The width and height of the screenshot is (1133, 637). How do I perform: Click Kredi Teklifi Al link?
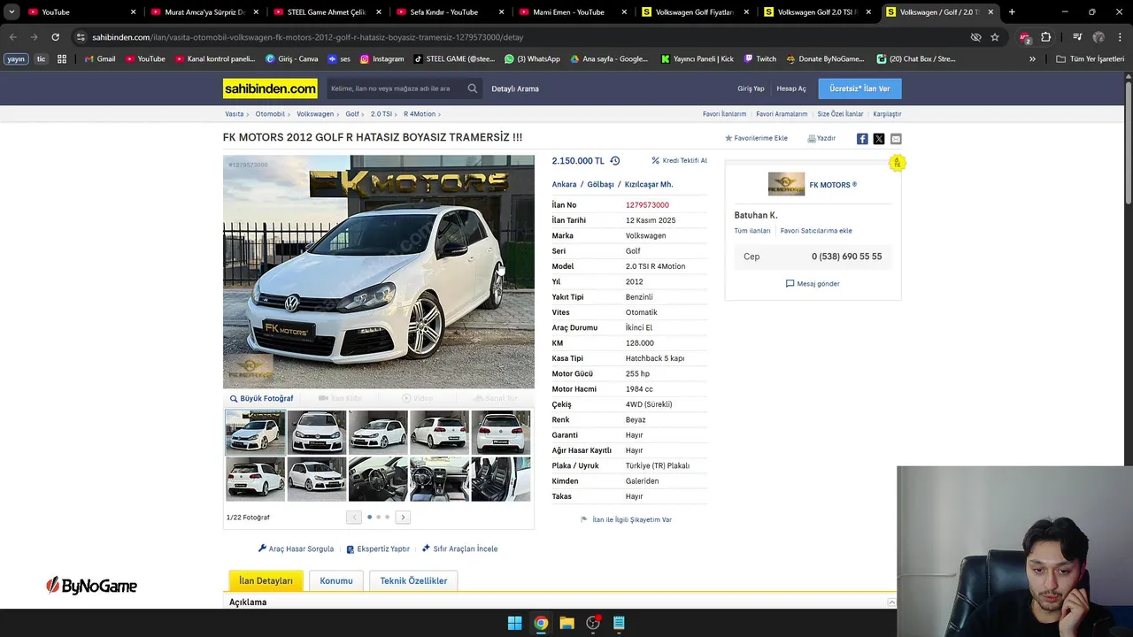click(680, 161)
